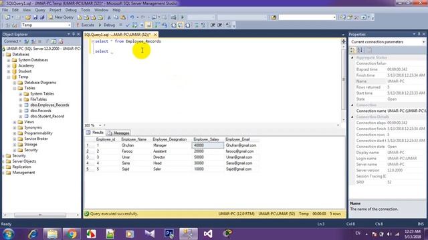
Task: Click the Cancel Executing Query stop icon
Action: (x=120, y=25)
